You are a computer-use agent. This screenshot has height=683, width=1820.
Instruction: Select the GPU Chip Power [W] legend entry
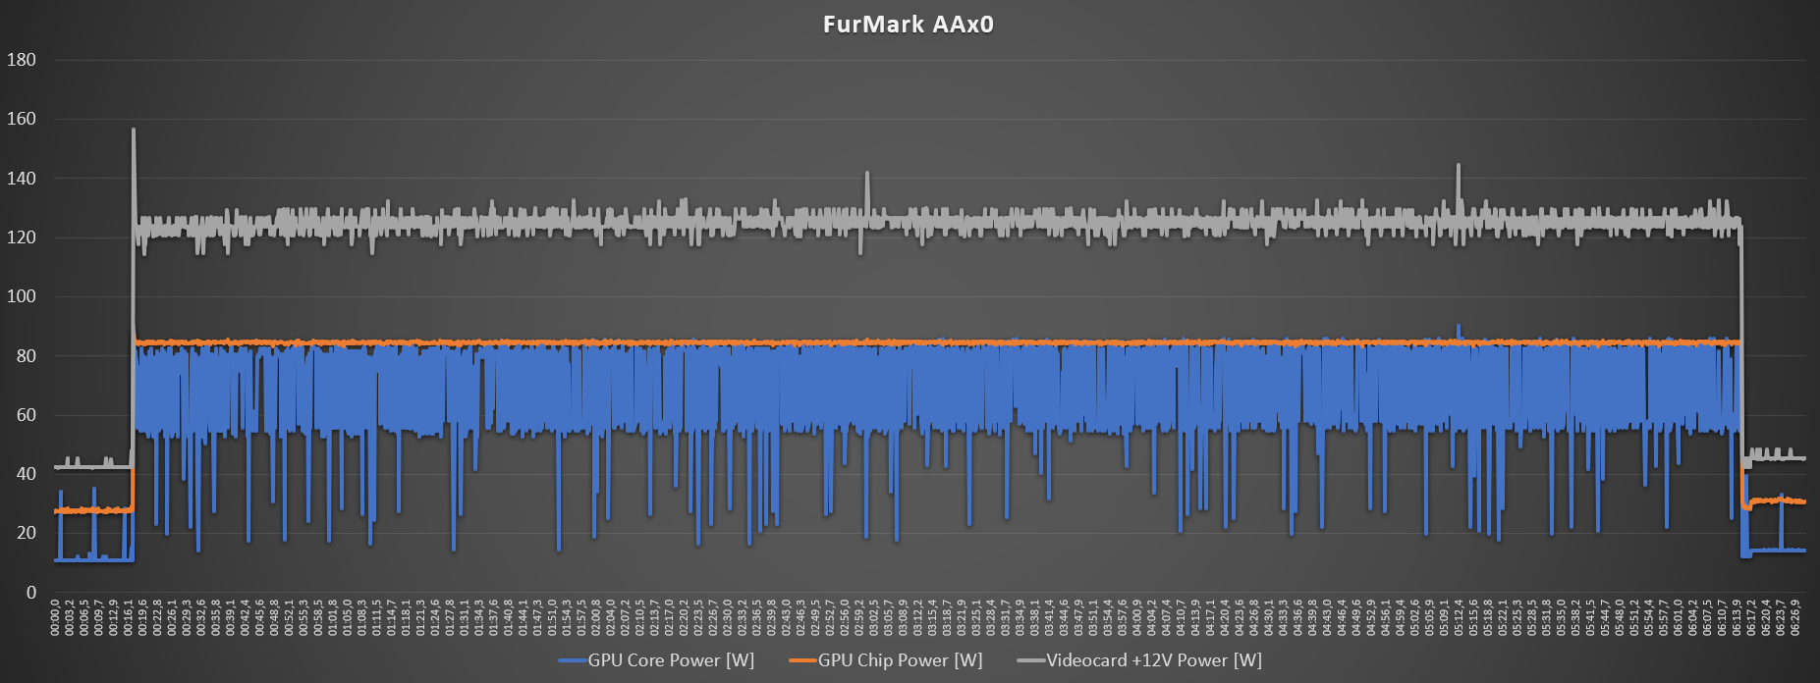[x=886, y=660]
